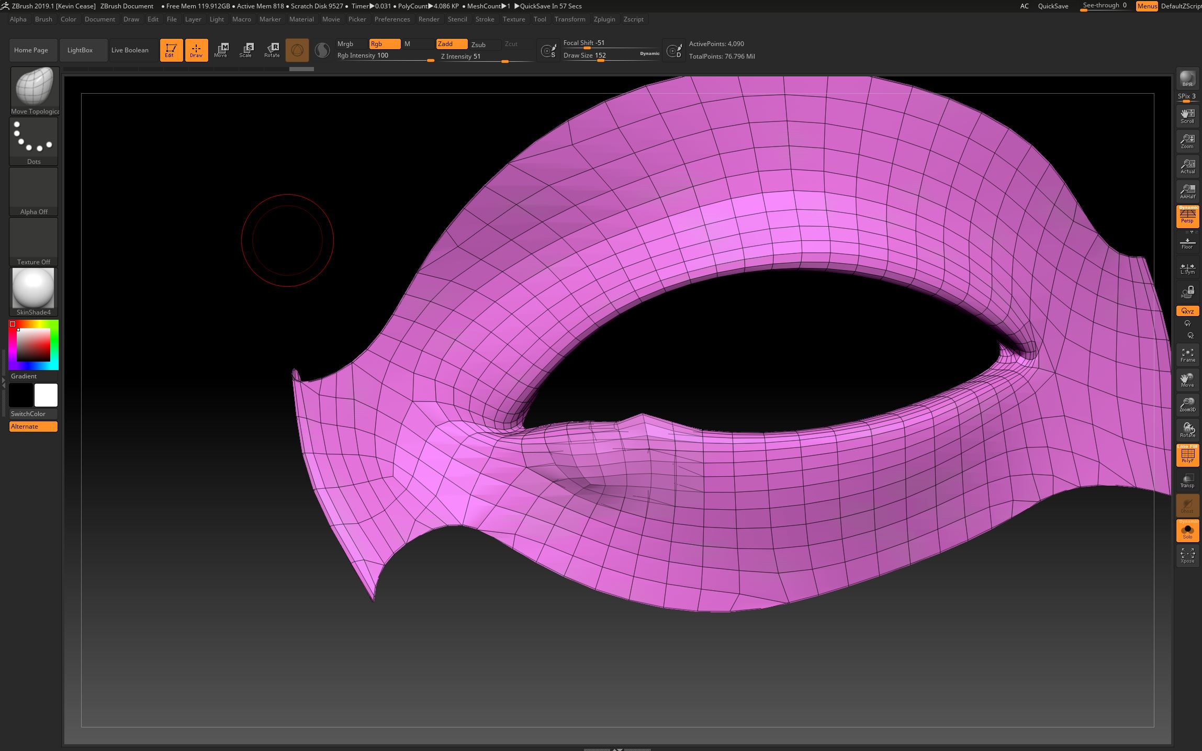Click the Home Page button
Image resolution: width=1202 pixels, height=751 pixels.
32,49
